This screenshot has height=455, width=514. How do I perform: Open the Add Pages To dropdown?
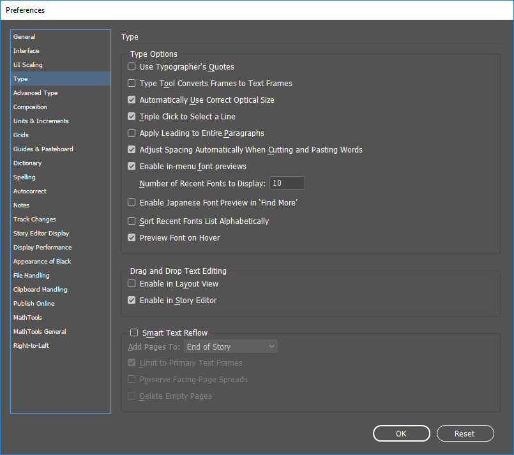click(231, 347)
